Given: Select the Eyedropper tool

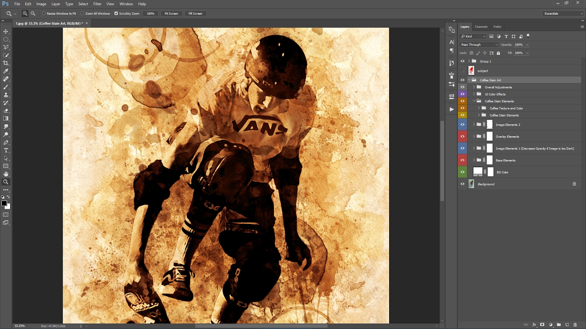Looking at the screenshot, I should click(x=6, y=71).
